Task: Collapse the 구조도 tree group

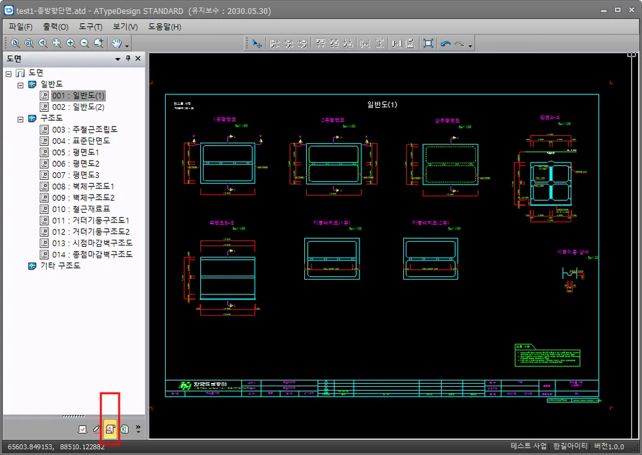Action: tap(21, 120)
